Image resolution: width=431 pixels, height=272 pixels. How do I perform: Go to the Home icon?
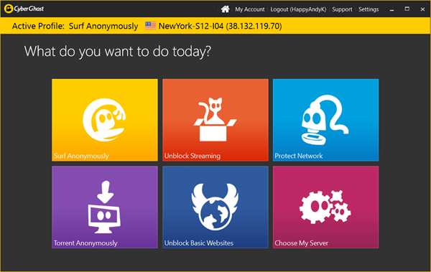(225, 9)
